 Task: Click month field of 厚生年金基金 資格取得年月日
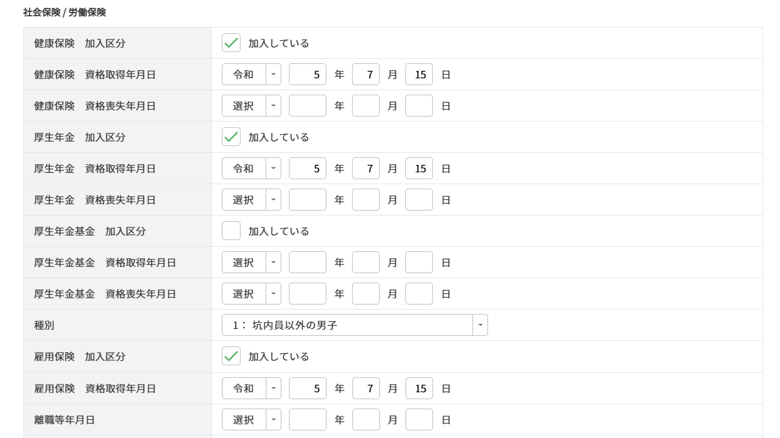pyautogui.click(x=366, y=263)
